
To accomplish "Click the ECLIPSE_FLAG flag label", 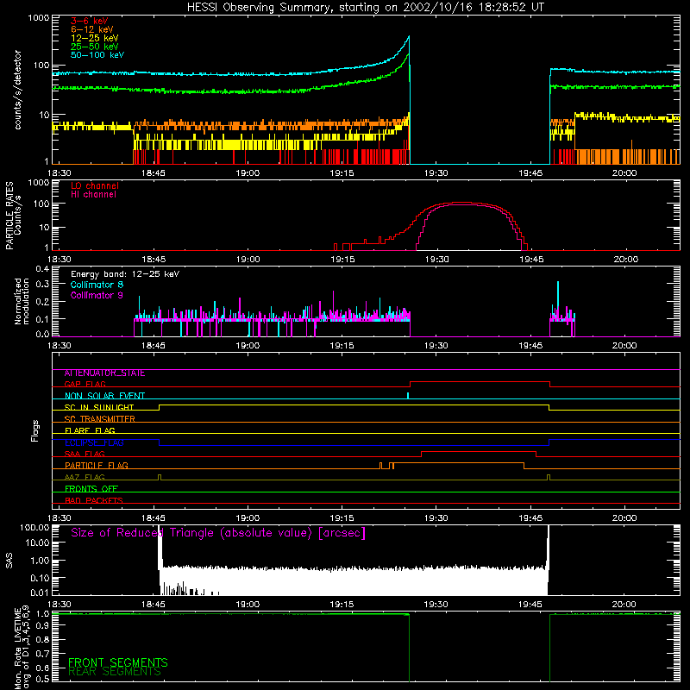I will click(x=94, y=442).
